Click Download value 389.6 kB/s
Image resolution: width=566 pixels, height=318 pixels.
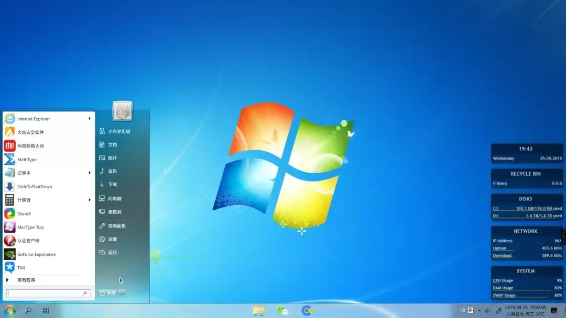pos(551,256)
